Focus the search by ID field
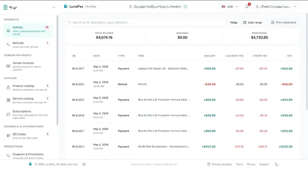The image size is (308, 169). pos(145,22)
